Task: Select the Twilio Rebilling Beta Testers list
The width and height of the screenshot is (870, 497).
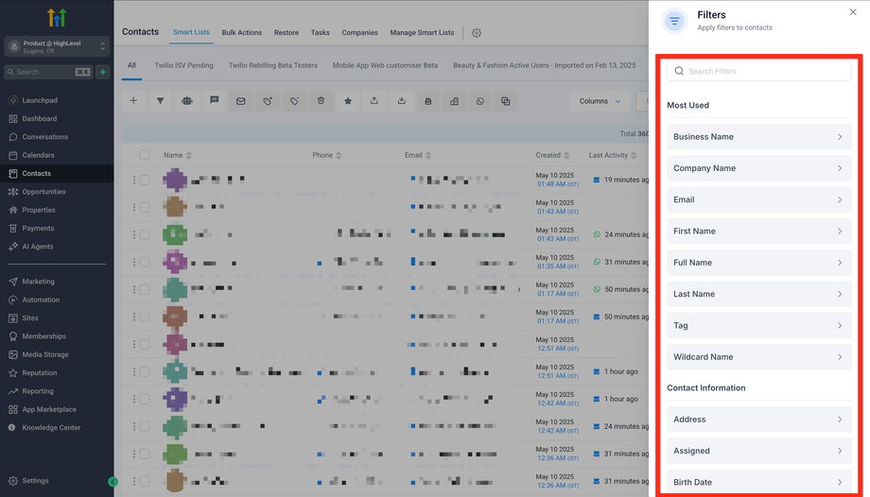Action: (x=273, y=65)
